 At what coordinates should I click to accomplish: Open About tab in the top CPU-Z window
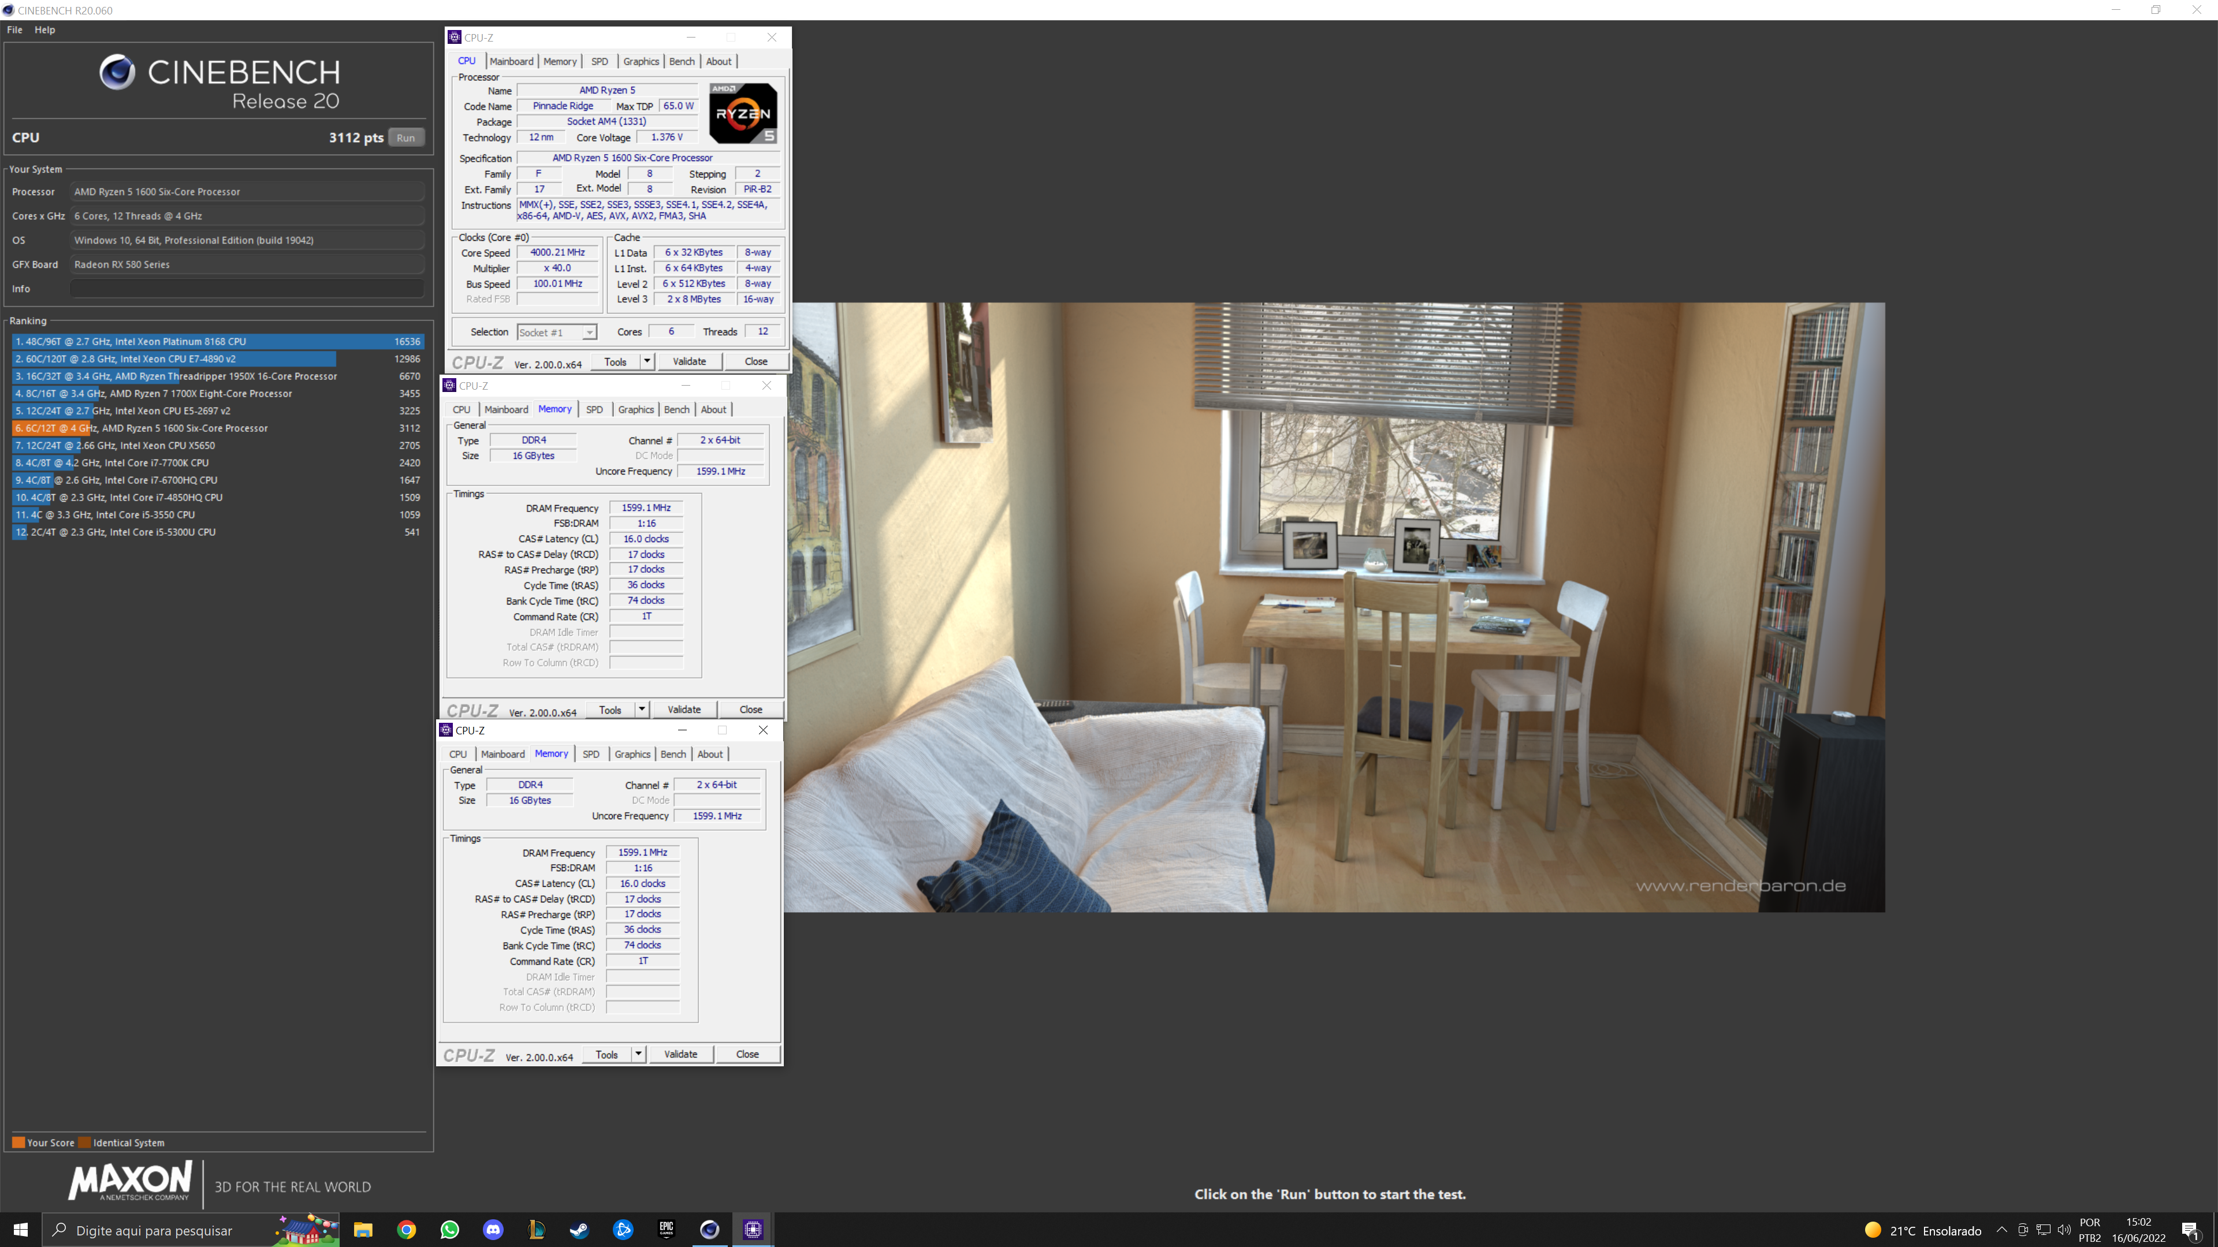tap(718, 61)
